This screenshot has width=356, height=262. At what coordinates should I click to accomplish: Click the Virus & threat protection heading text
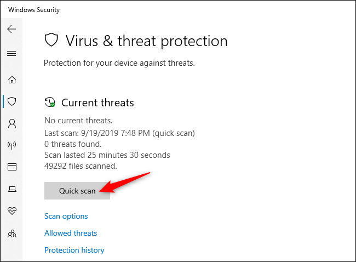[146, 41]
